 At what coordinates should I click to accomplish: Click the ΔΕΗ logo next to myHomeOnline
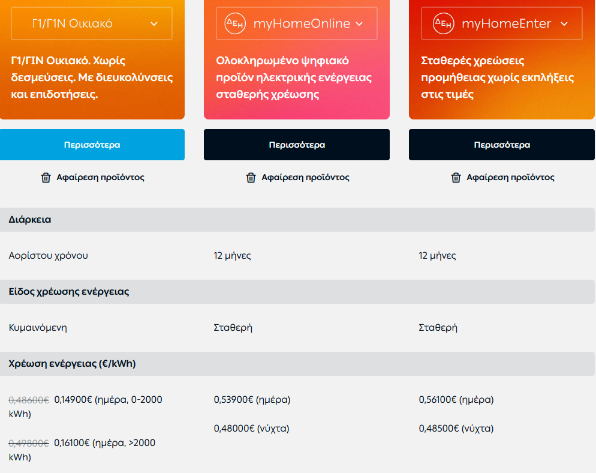click(x=235, y=23)
